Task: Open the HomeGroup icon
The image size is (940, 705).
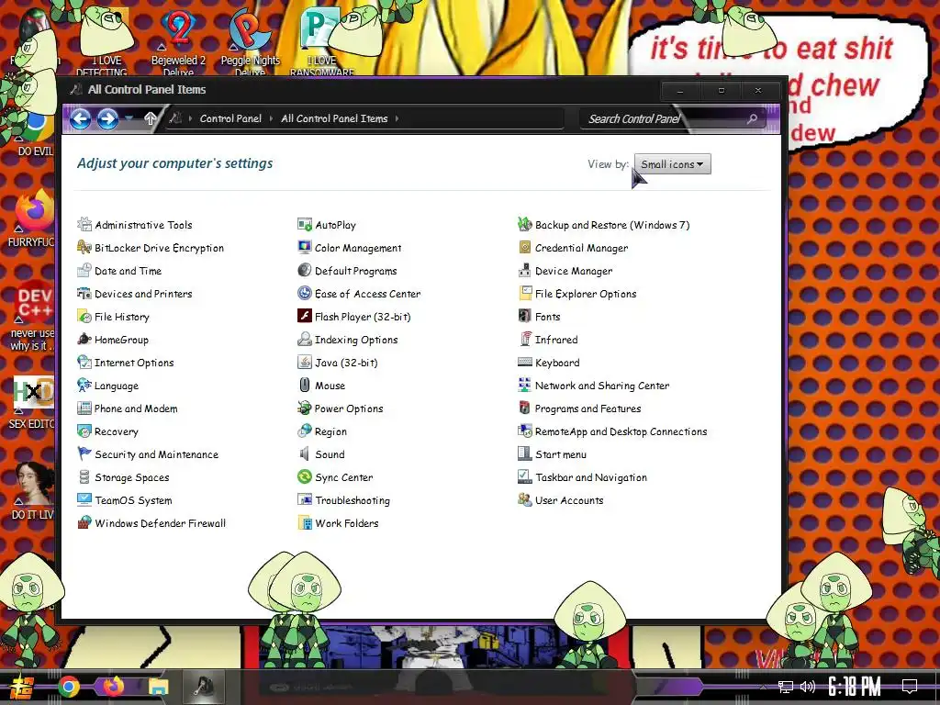Action: pyautogui.click(x=84, y=340)
